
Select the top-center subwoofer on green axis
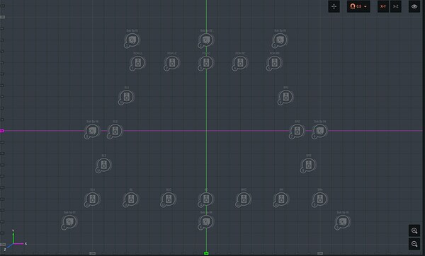click(x=206, y=40)
